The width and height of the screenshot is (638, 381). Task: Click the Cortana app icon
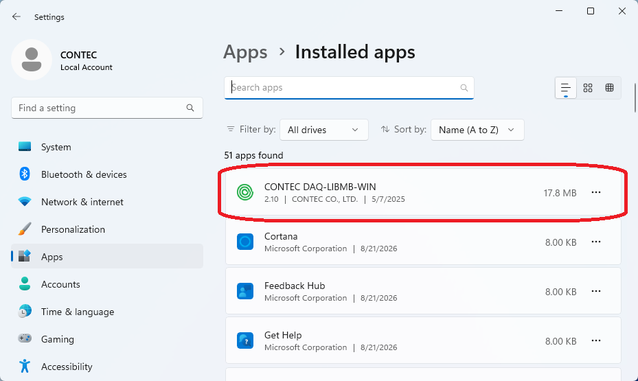click(x=245, y=242)
